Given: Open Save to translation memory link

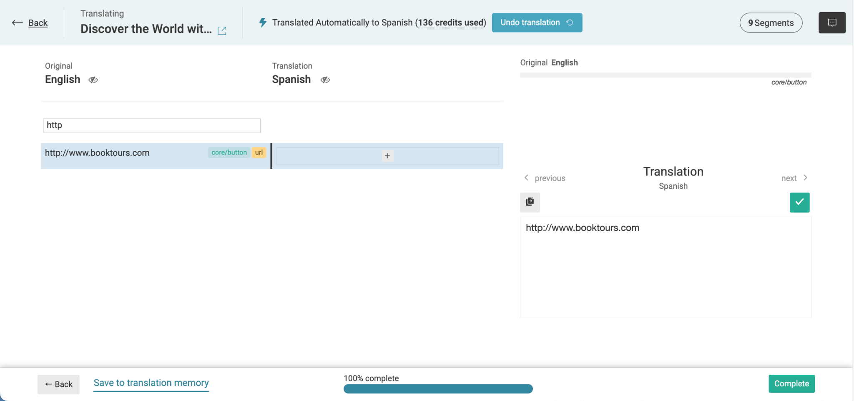Looking at the screenshot, I should (151, 383).
